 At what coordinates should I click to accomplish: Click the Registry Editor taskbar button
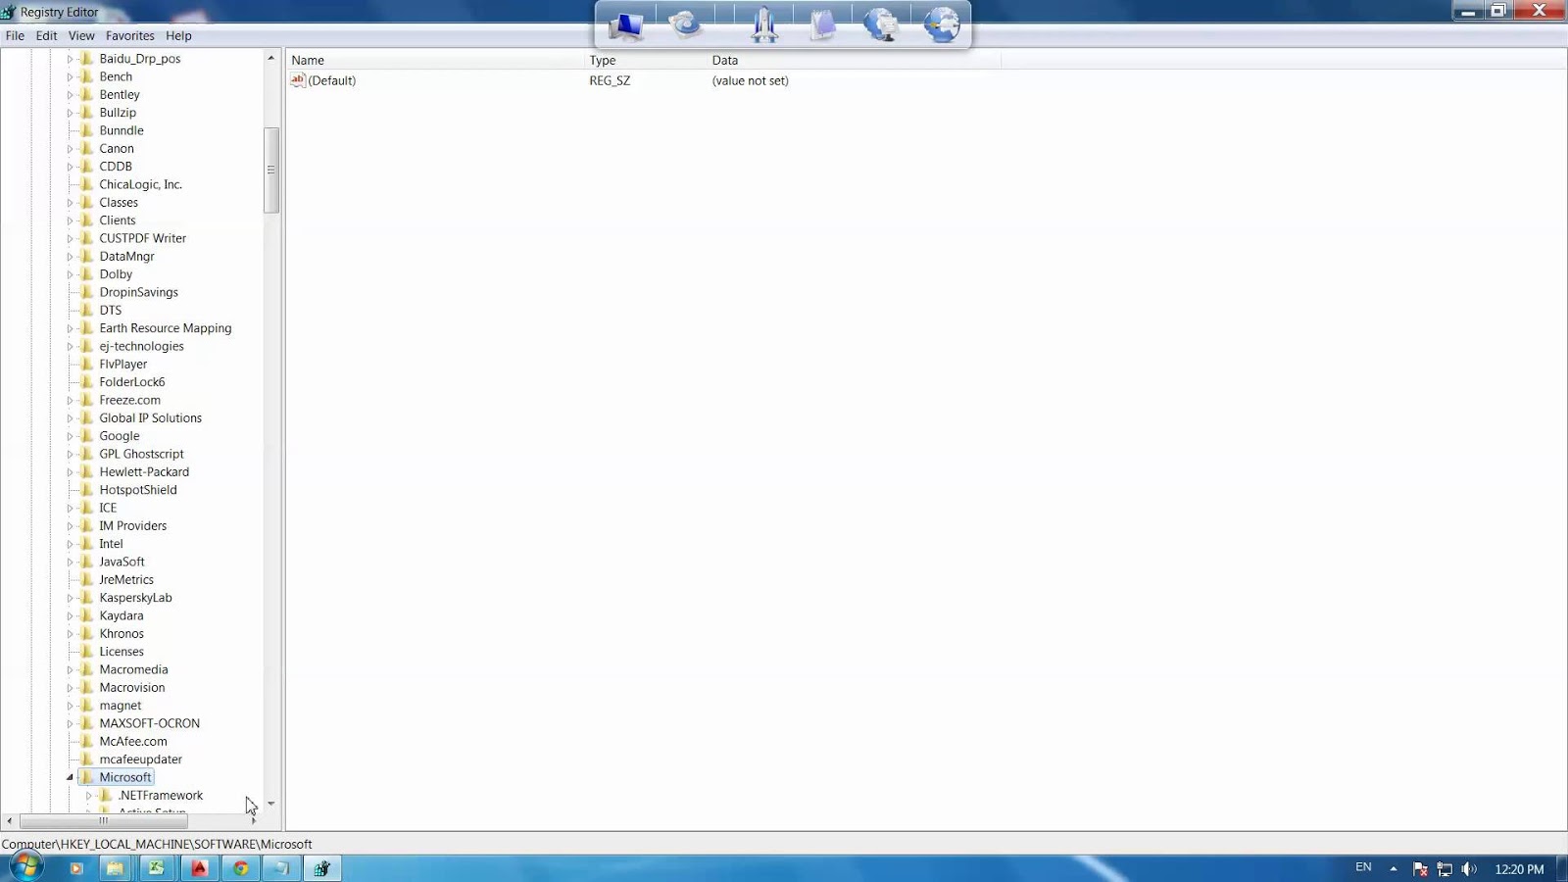pos(322,868)
